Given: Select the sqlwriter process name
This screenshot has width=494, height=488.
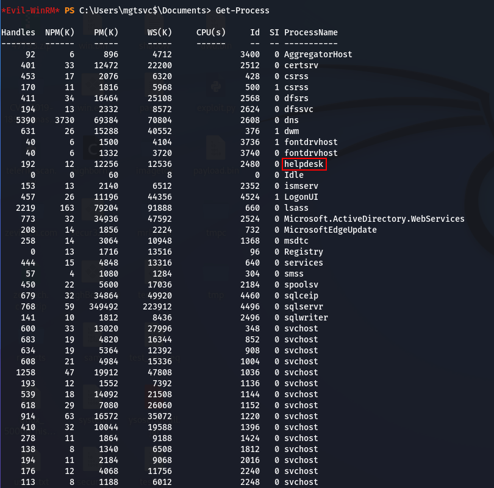Looking at the screenshot, I should pos(306,317).
